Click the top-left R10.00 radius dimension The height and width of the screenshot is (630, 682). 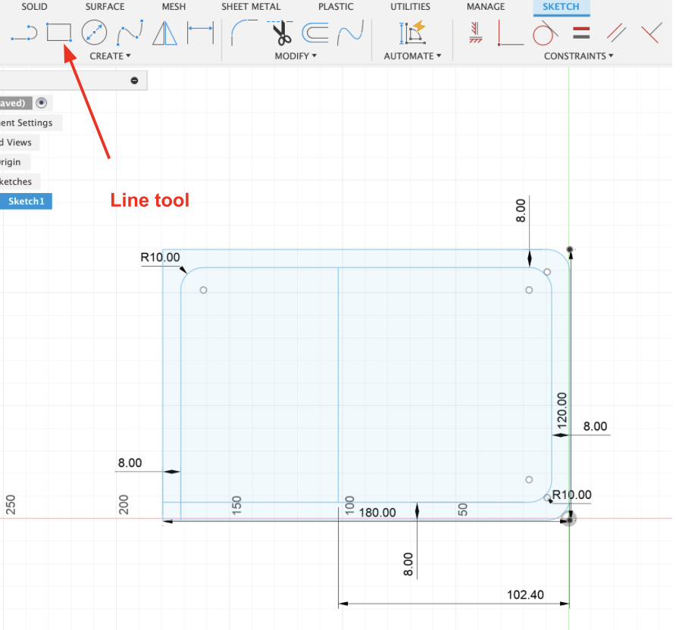[160, 257]
